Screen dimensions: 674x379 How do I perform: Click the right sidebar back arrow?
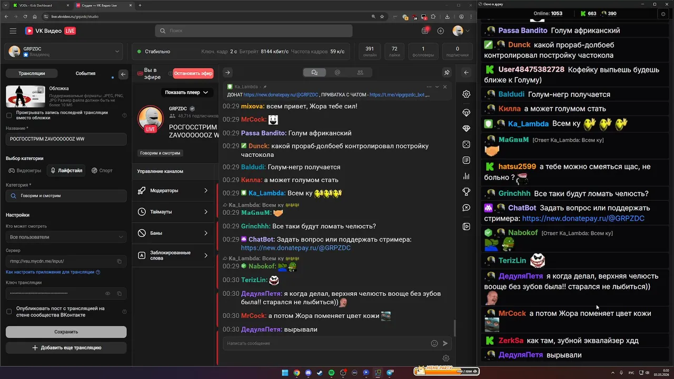466,73
